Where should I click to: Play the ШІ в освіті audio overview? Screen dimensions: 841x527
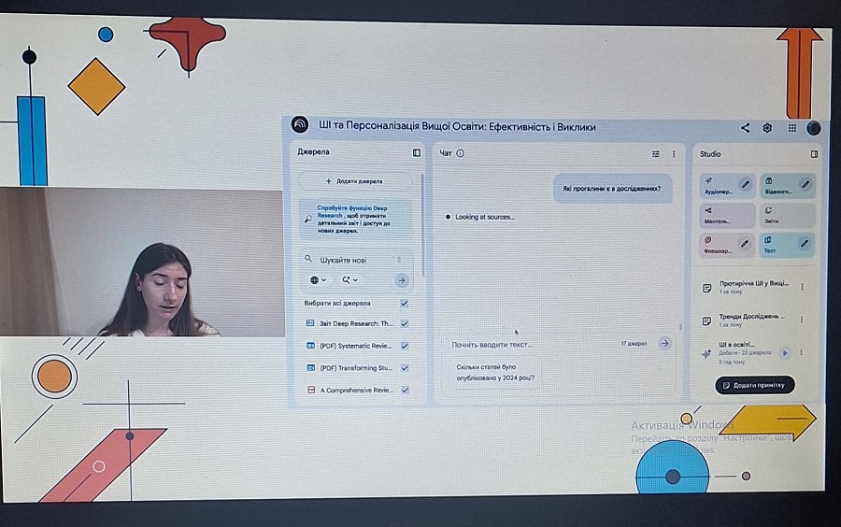coord(785,352)
